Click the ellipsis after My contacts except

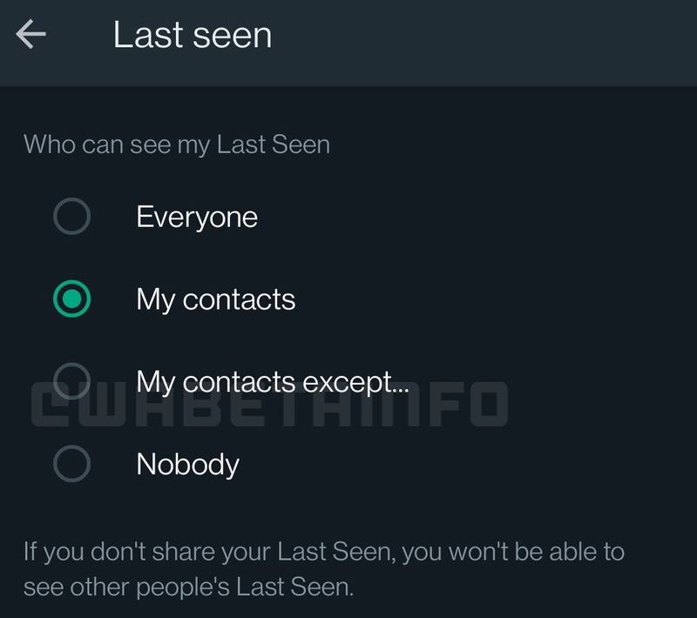click(401, 390)
